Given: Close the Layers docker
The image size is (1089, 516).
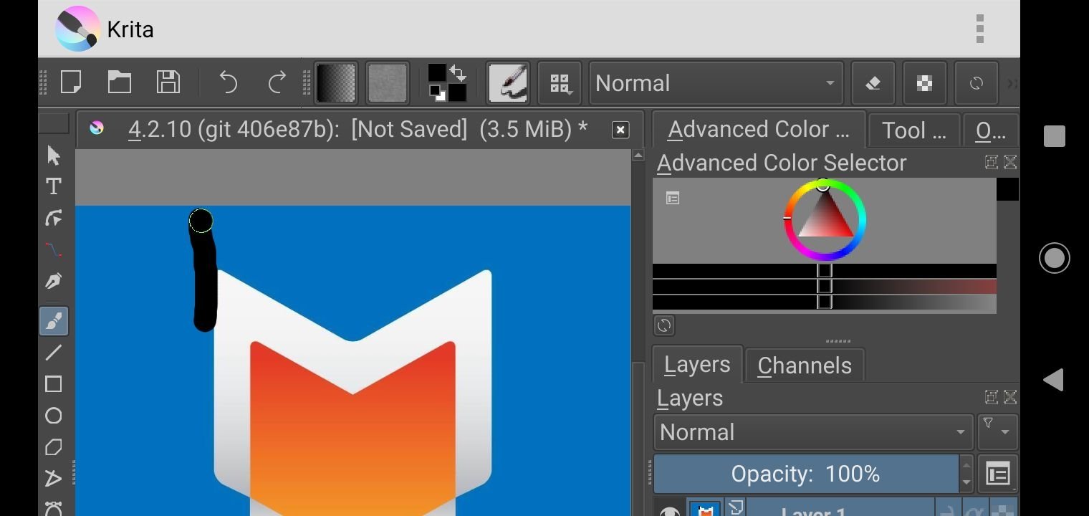Looking at the screenshot, I should (x=1010, y=397).
